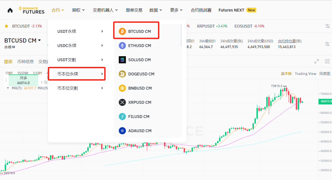The image size is (332, 180).
Task: Open Futures NEXT page
Action: pyautogui.click(x=237, y=10)
